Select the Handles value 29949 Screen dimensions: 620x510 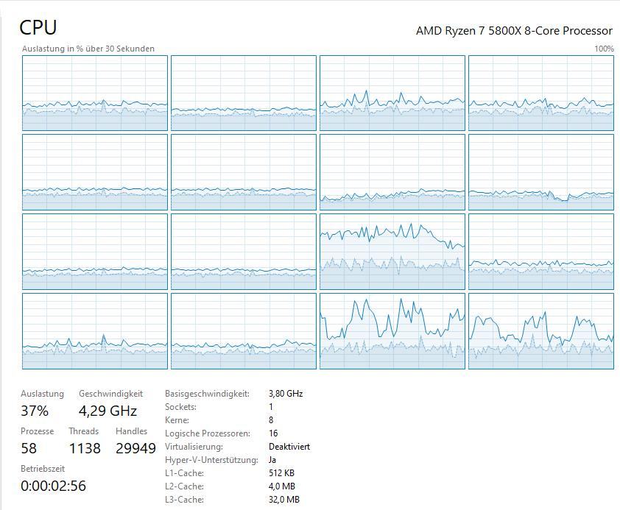pyautogui.click(x=135, y=448)
